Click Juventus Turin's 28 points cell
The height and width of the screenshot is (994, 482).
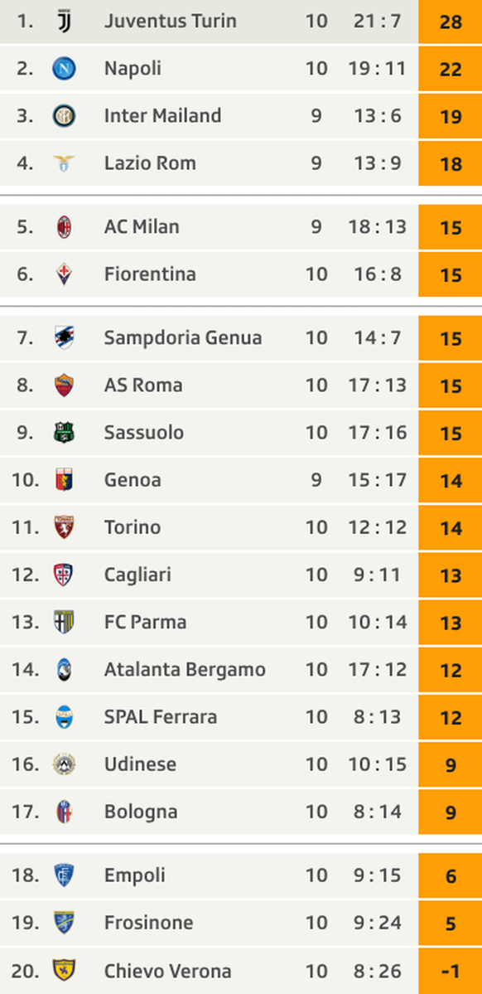[x=451, y=22]
